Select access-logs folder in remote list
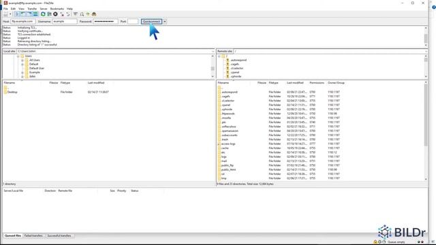The image size is (436, 245). pyautogui.click(x=228, y=144)
